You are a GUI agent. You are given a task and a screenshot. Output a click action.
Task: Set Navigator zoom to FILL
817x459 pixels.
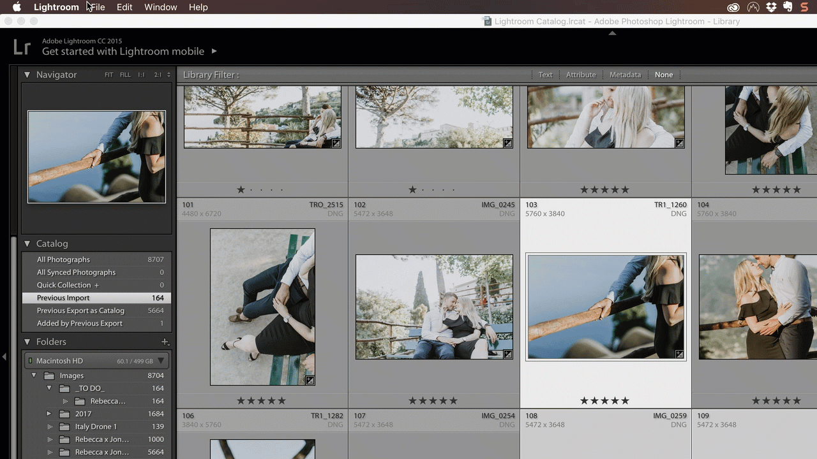tap(125, 75)
